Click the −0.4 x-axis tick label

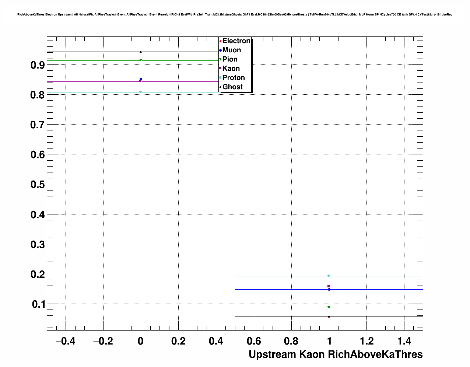coord(65,342)
